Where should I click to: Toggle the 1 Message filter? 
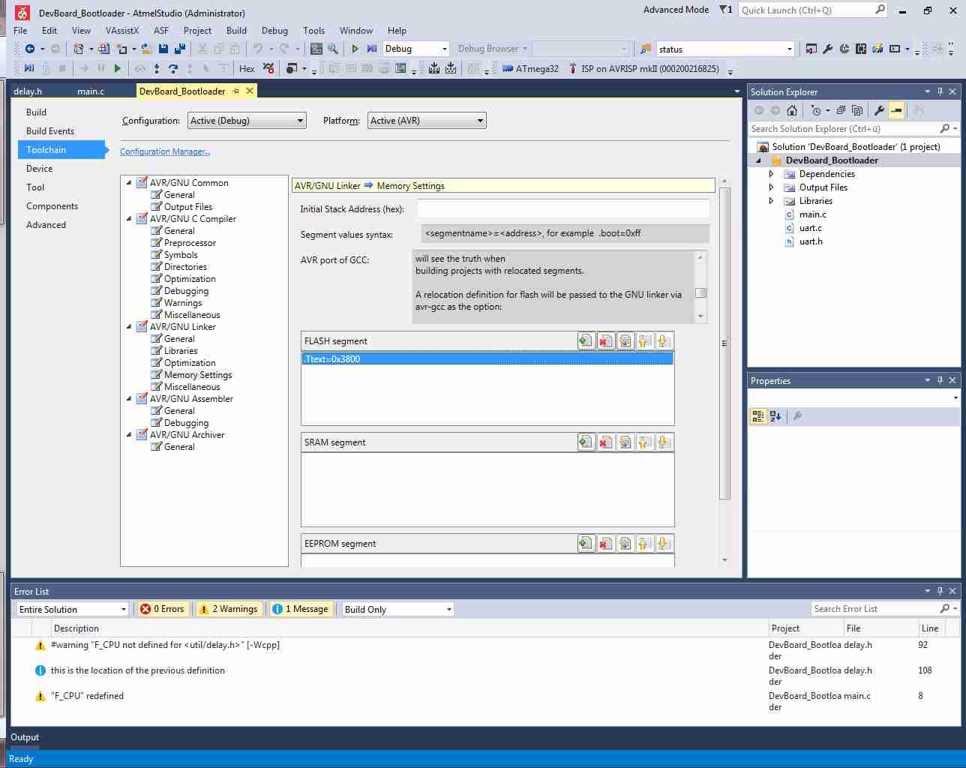click(300, 609)
